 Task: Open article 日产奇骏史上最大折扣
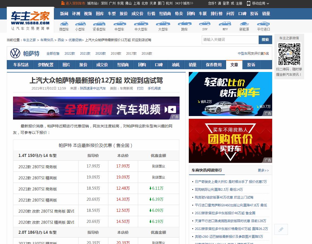click(x=231, y=182)
